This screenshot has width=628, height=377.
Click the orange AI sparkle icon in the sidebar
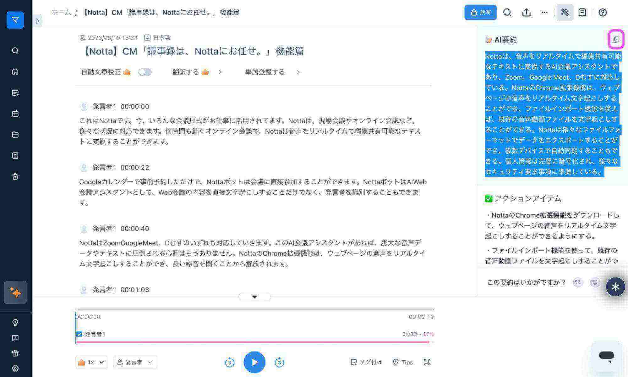(x=15, y=292)
